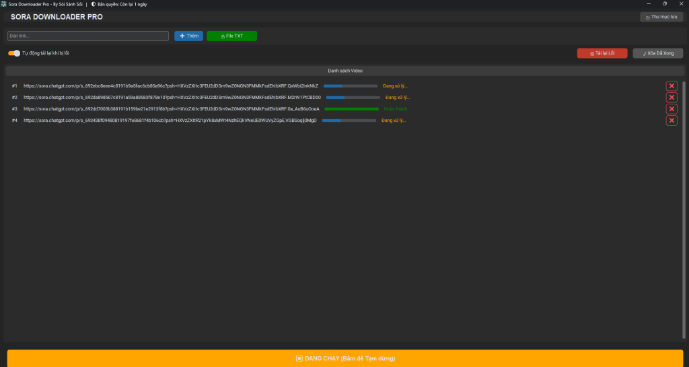The image size is (689, 367).
Task: Click the 'Đang xử lý...' status of video #1
Action: [395, 86]
